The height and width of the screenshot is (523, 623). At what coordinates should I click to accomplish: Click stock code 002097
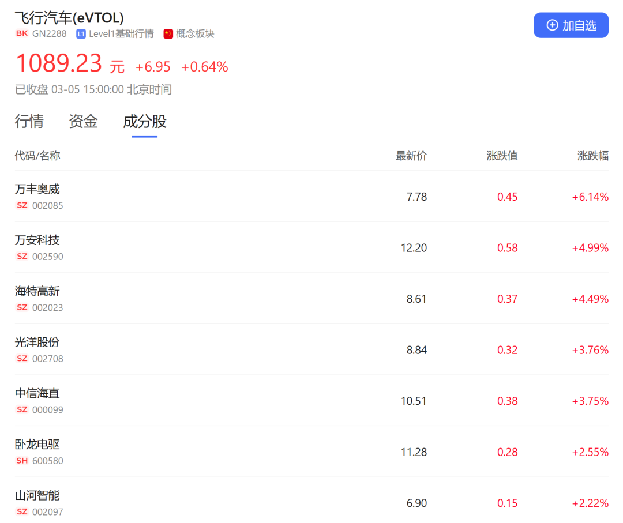(x=48, y=512)
